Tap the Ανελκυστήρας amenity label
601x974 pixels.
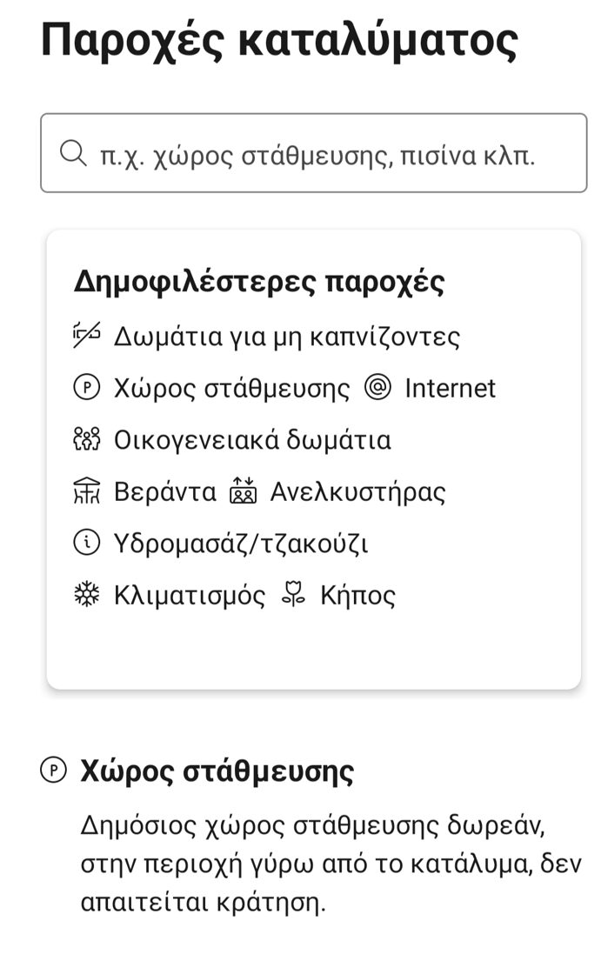coord(357,492)
